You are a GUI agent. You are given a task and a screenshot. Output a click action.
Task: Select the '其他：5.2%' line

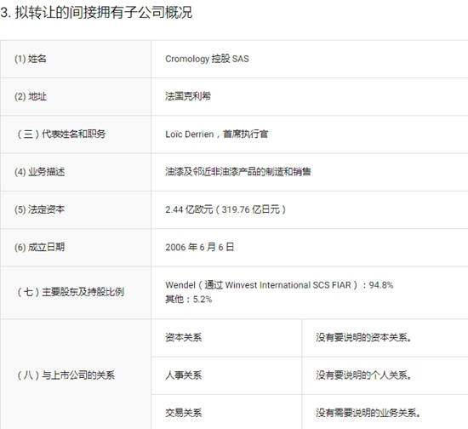pos(189,299)
